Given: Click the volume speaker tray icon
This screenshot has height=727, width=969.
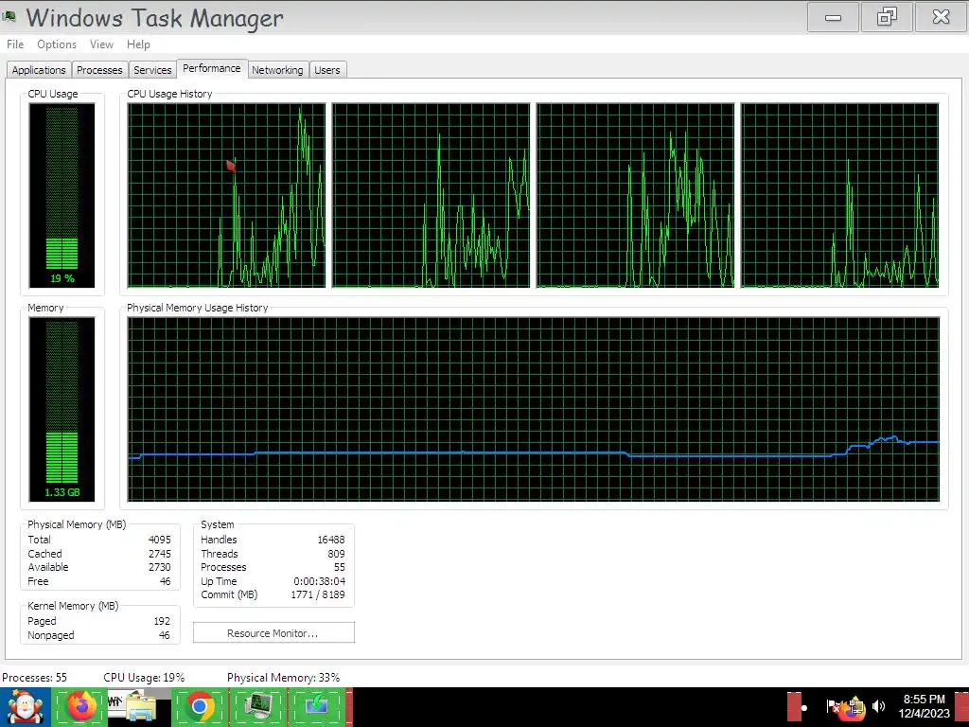Looking at the screenshot, I should 879,706.
